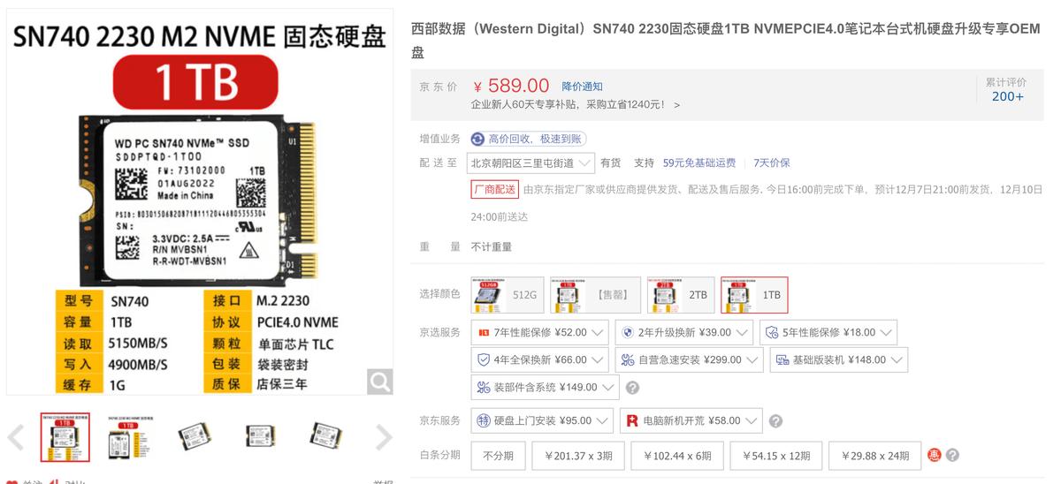
Task: Select the 512G capacity option
Action: tap(507, 295)
